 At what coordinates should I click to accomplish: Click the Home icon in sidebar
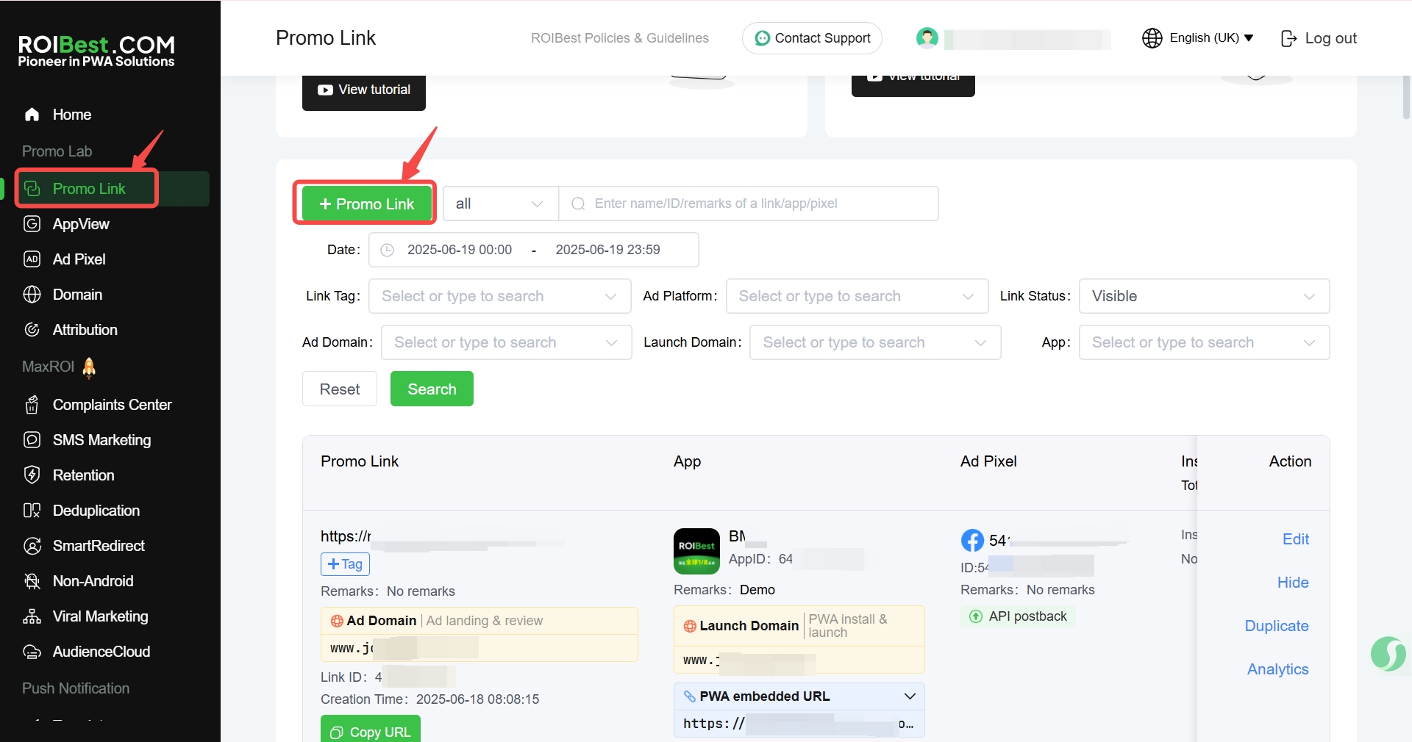pyautogui.click(x=32, y=115)
